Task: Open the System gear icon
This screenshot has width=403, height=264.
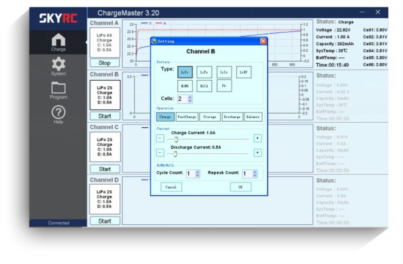Action: 58,66
